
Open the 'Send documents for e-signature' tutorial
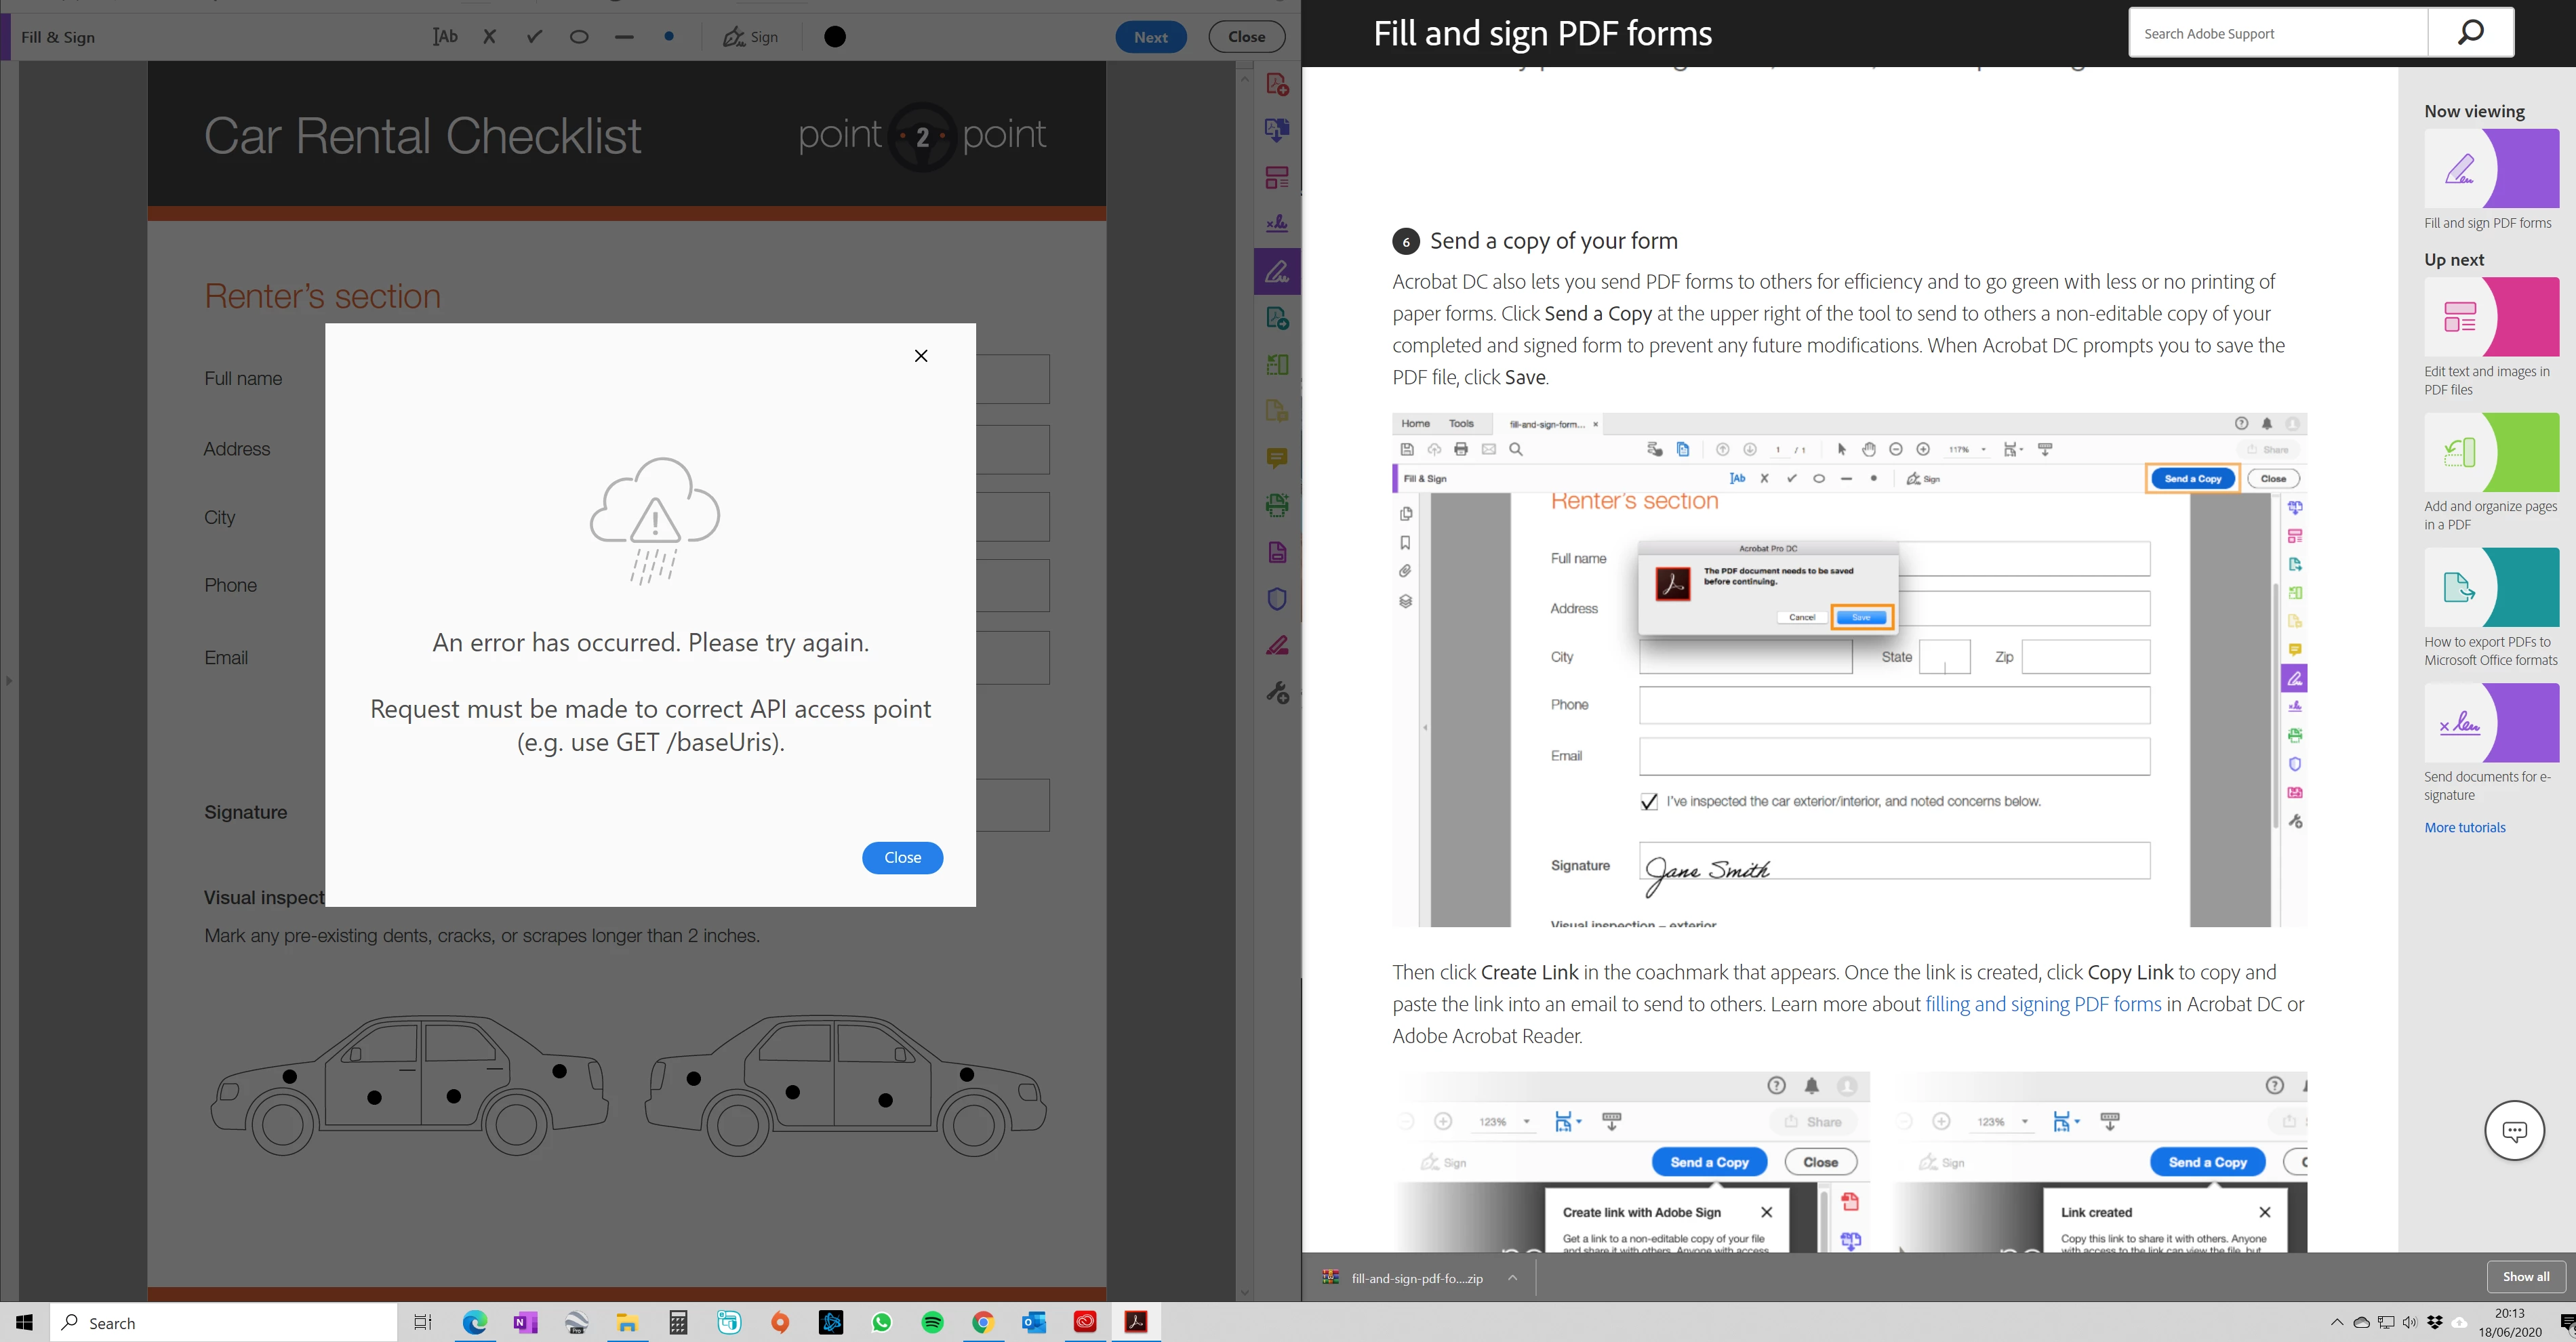point(2491,723)
